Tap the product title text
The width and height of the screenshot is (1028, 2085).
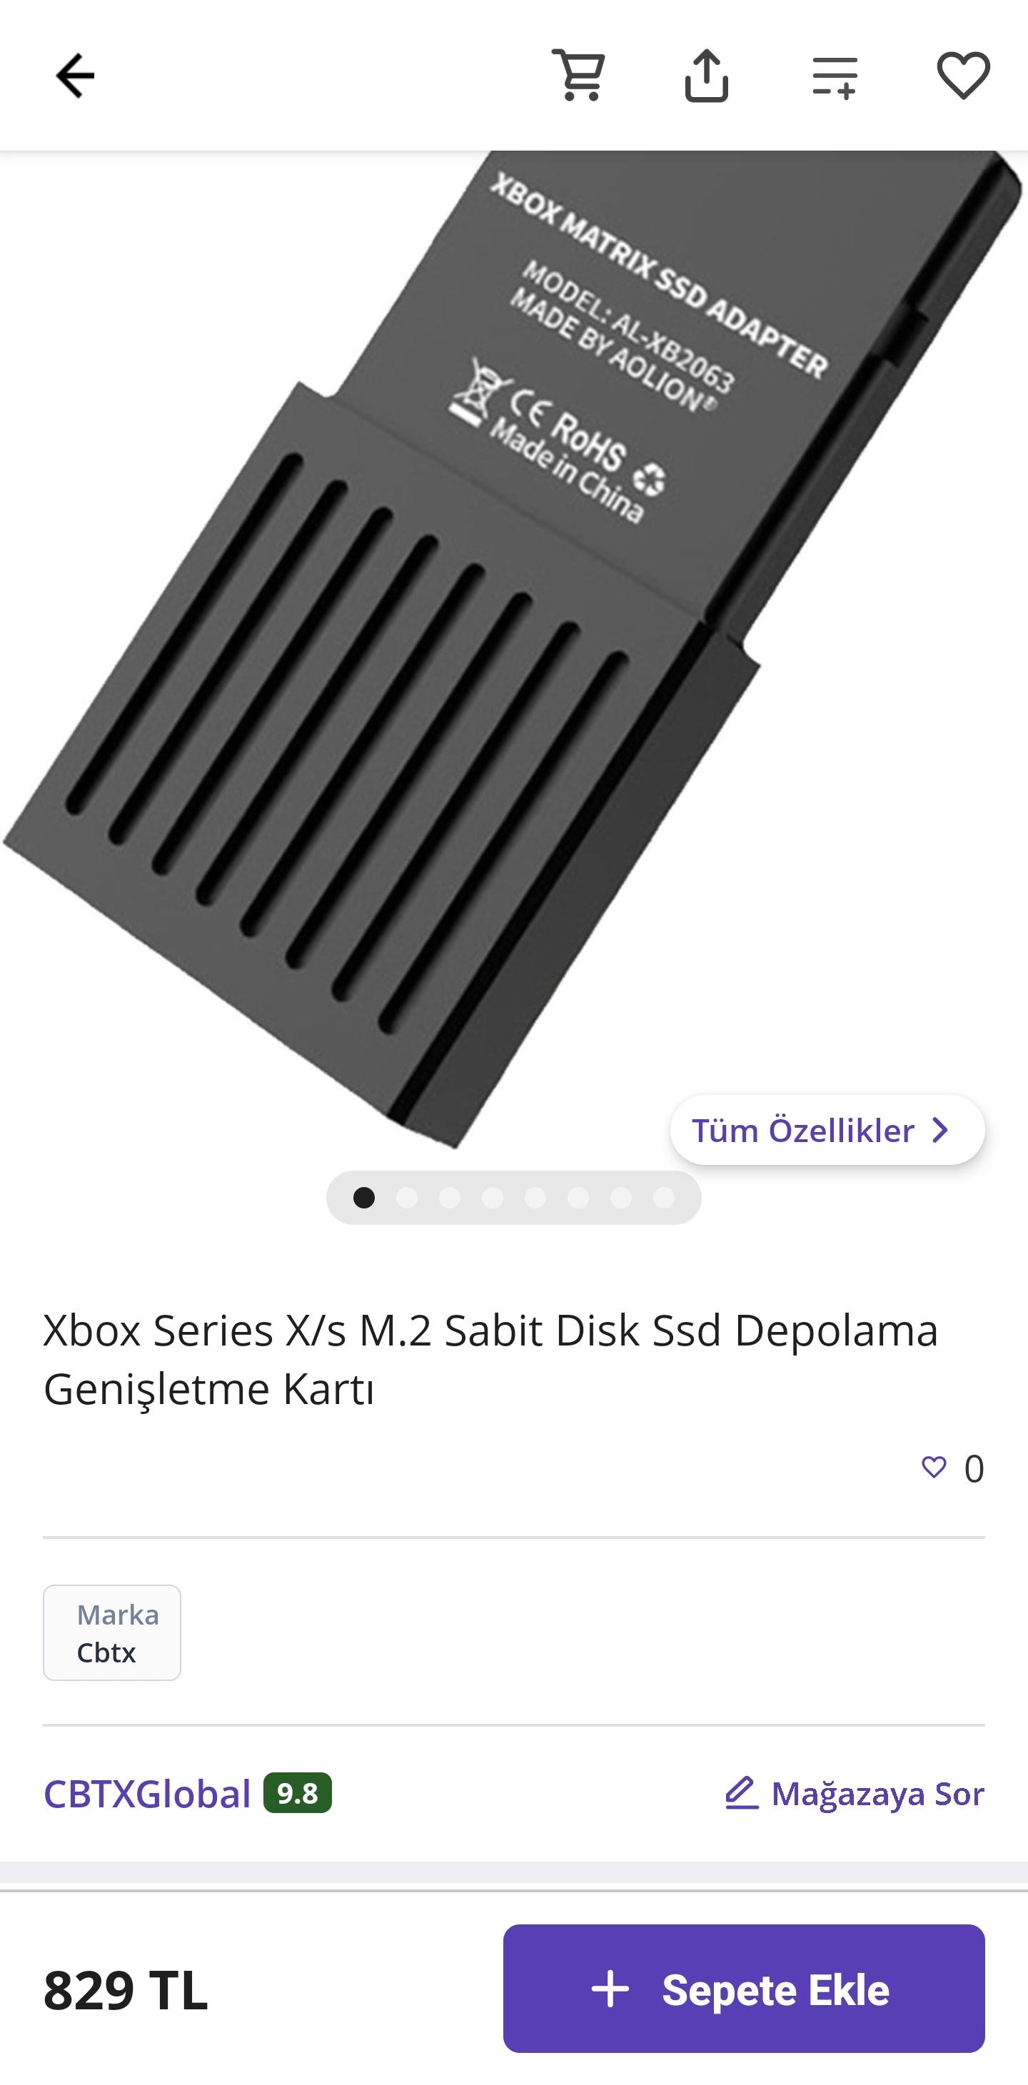pyautogui.click(x=490, y=1359)
